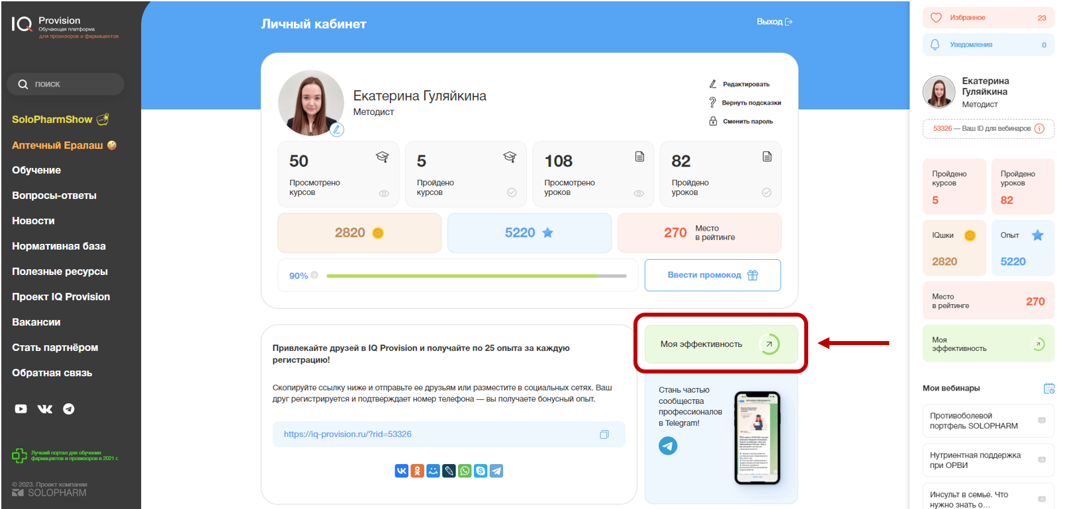
Task: Share the referral link via Мой Мир
Action: (434, 471)
